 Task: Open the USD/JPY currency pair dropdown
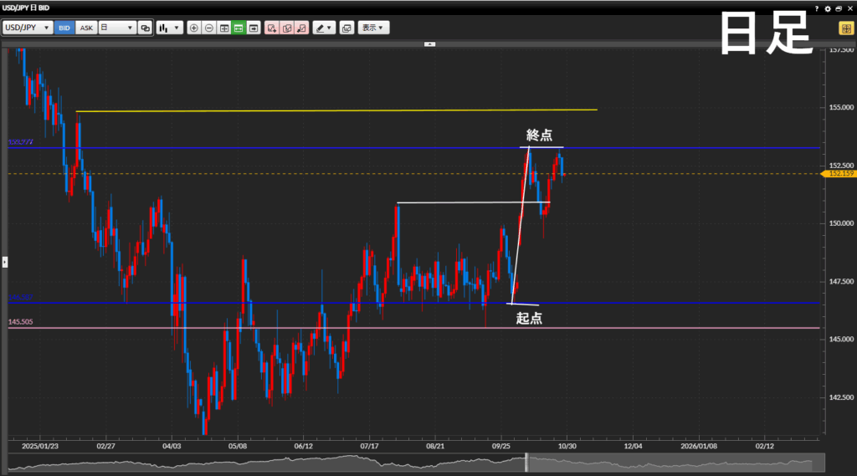(x=28, y=28)
